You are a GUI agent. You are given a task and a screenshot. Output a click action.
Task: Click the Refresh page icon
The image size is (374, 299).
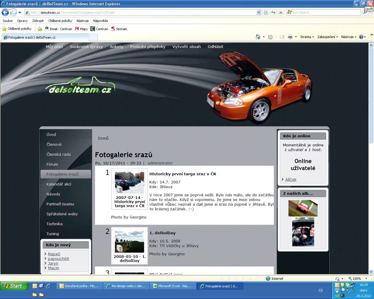[x=273, y=13]
